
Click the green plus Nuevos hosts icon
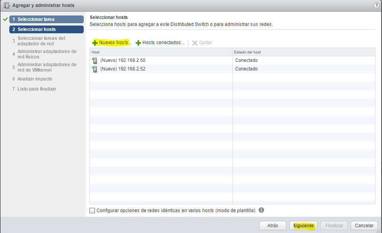[x=95, y=43]
